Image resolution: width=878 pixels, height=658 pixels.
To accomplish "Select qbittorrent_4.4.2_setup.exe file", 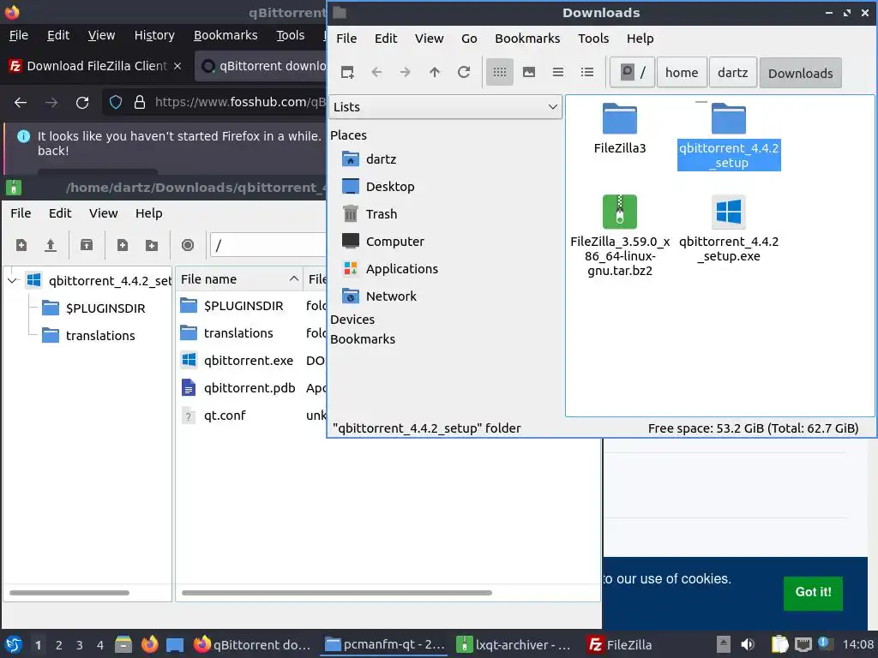I will pyautogui.click(x=729, y=228).
